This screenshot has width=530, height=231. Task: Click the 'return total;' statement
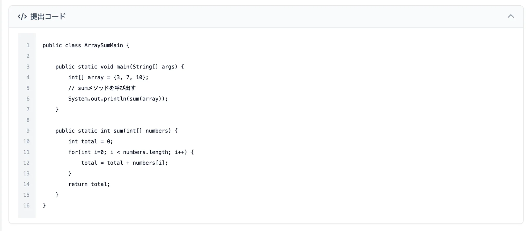pos(89,184)
